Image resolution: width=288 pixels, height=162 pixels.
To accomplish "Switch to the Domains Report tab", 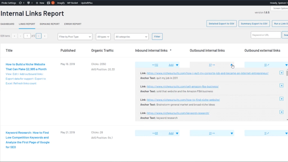I will coord(49,24).
